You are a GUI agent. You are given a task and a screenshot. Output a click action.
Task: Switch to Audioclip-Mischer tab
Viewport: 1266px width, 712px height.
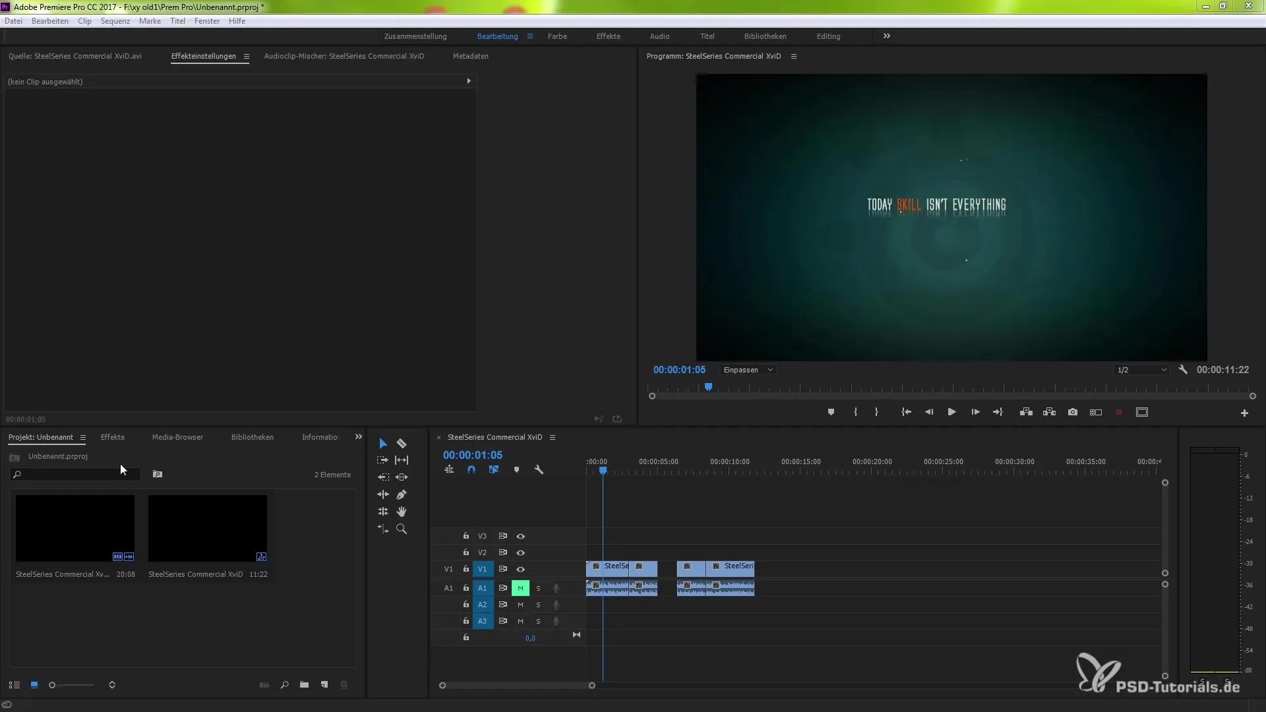point(344,56)
